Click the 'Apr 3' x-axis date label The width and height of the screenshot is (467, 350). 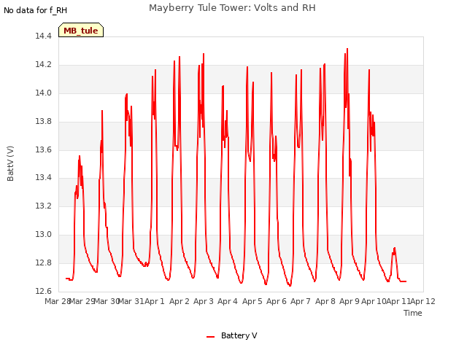(x=204, y=301)
